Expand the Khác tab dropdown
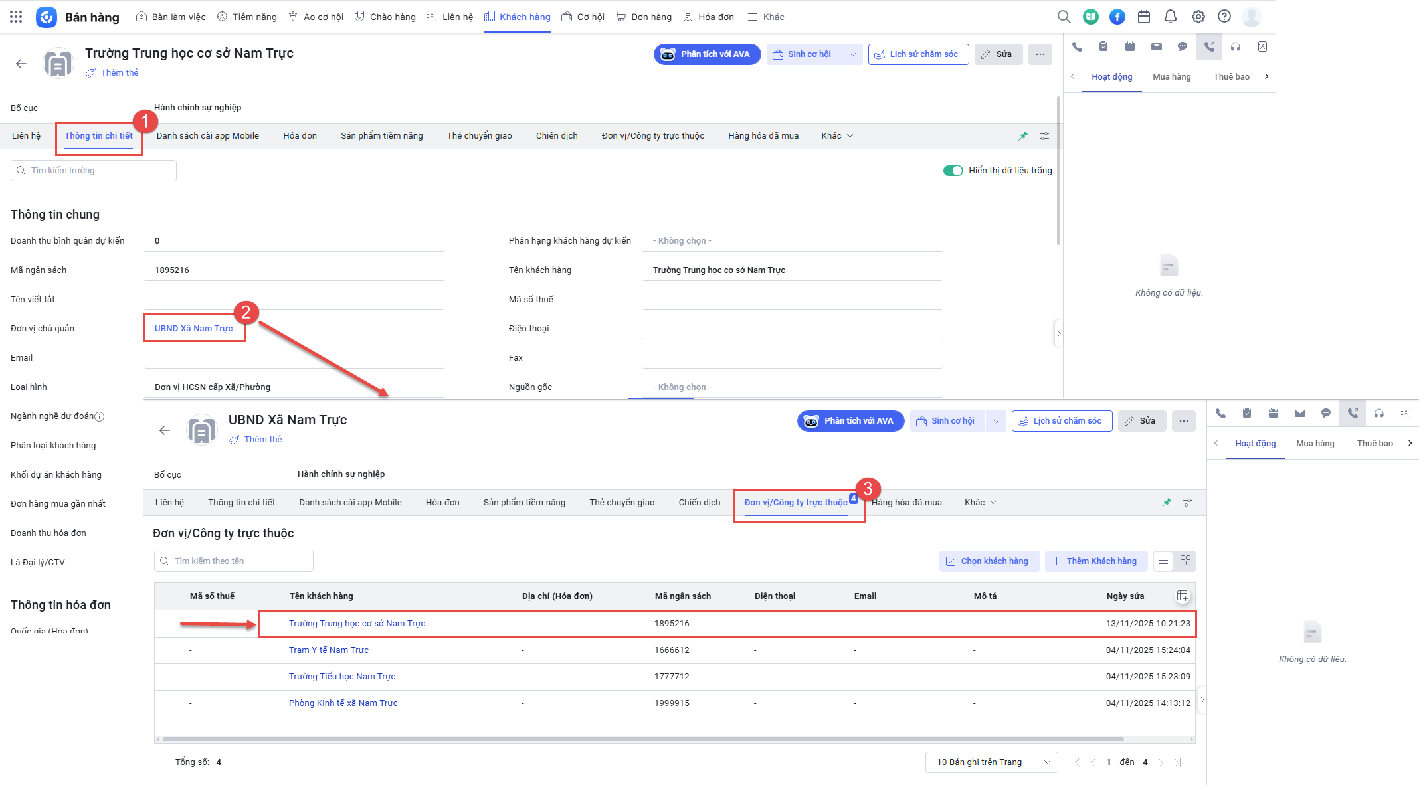The image size is (1425, 791). [x=837, y=136]
